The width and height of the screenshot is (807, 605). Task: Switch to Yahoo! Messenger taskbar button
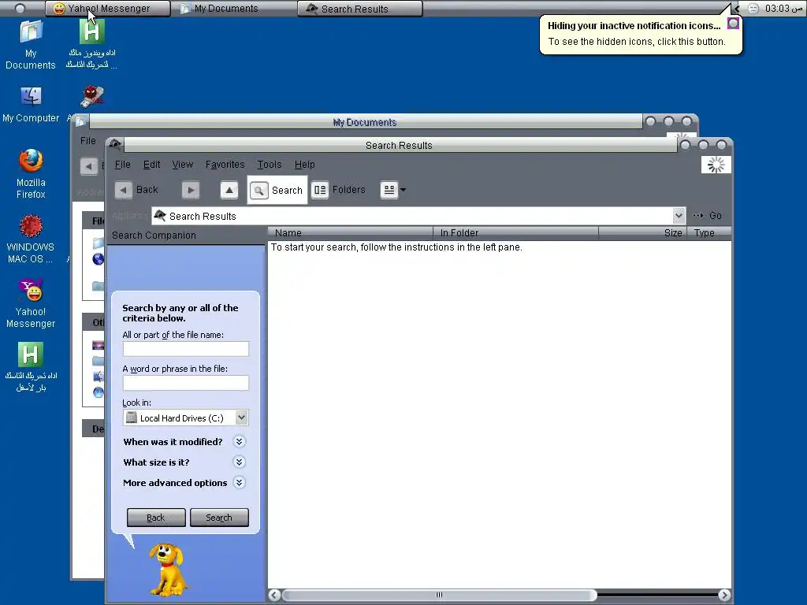tap(108, 9)
